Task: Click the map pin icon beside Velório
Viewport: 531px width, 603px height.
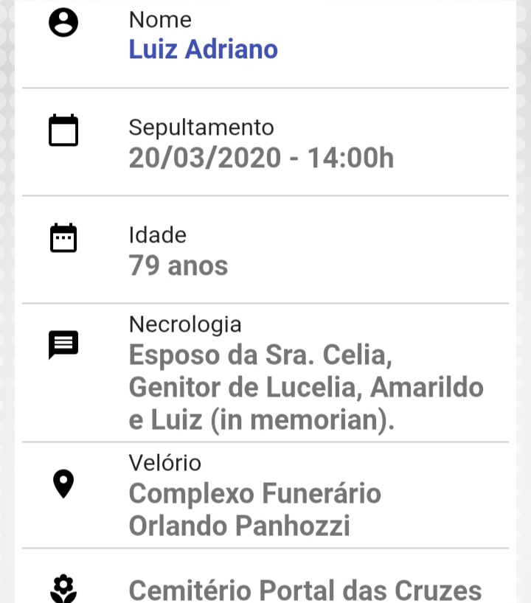Action: click(63, 484)
